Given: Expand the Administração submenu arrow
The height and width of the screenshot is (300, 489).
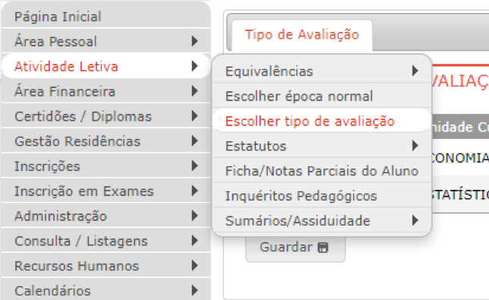Looking at the screenshot, I should point(195,216).
